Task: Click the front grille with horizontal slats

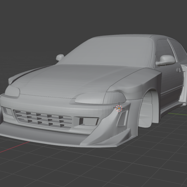Action: (x=43, y=119)
